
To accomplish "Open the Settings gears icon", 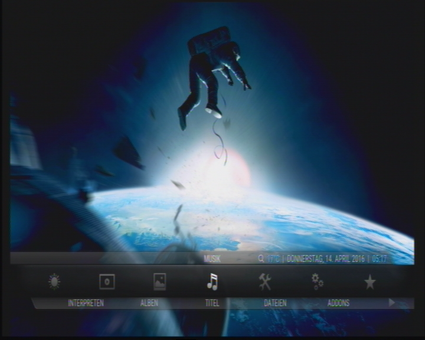I will click(318, 282).
